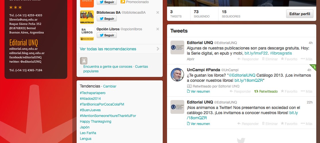Expand Ver resumen on UnCampi tweet
The width and height of the screenshot is (320, 143).
[198, 92]
